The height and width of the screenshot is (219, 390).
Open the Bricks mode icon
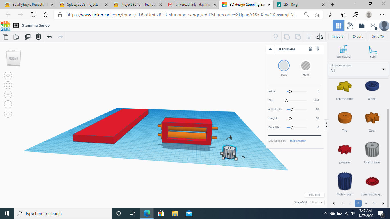pos(361,26)
